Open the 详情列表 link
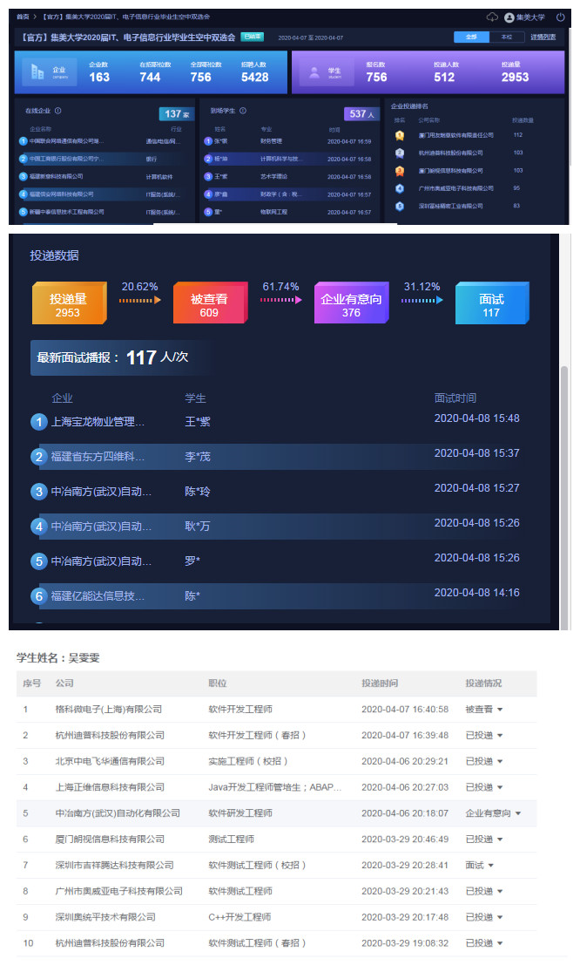Viewport: 580px width, 979px height. (543, 37)
